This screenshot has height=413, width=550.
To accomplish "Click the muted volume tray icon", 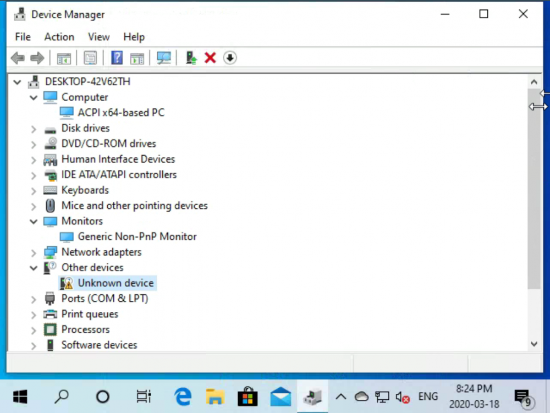I will [403, 397].
